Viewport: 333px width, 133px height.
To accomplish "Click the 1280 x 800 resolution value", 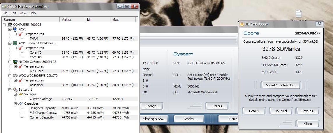I will tap(150, 63).
